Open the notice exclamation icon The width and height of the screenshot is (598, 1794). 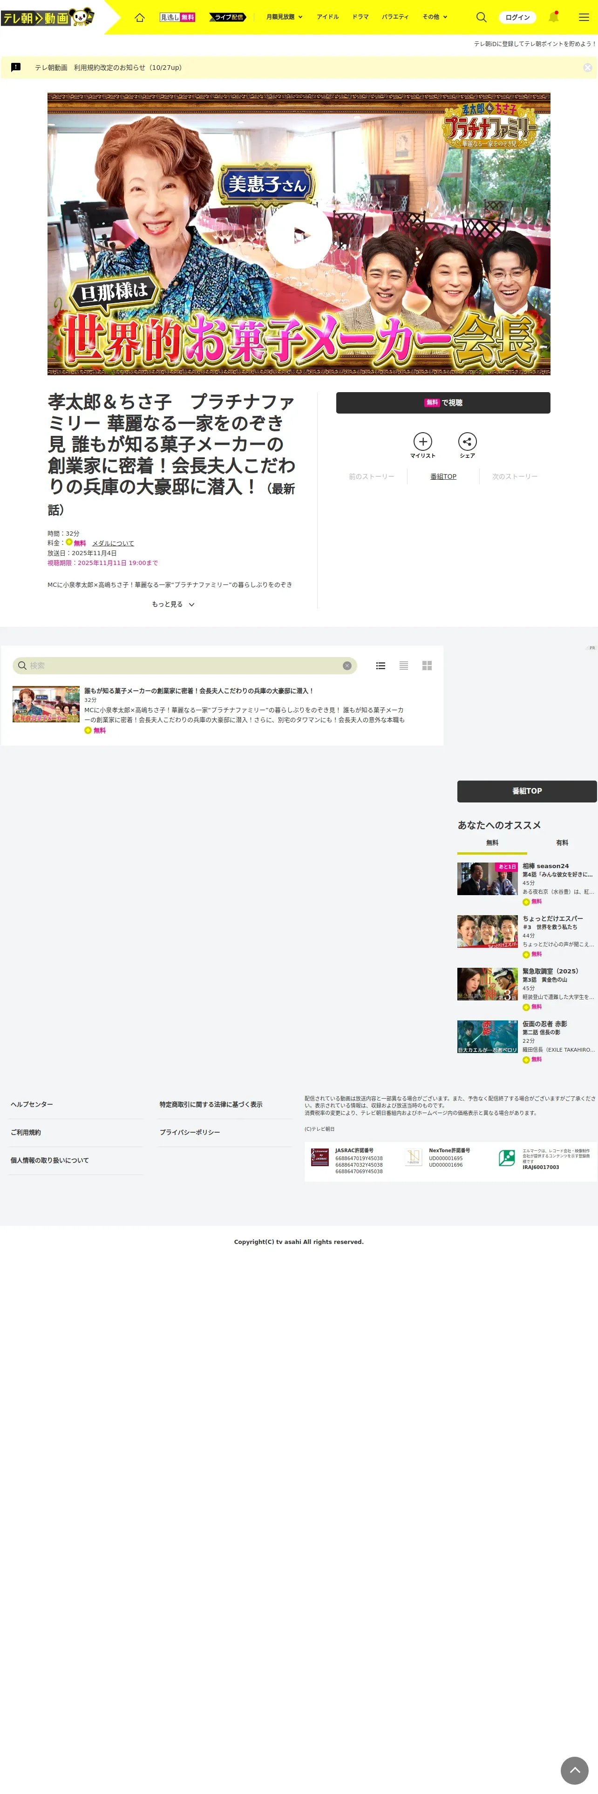click(16, 68)
